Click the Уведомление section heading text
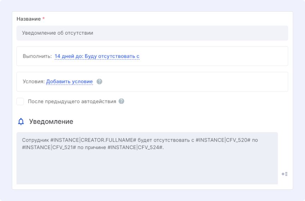This screenshot has height=201, width=305. coord(51,122)
